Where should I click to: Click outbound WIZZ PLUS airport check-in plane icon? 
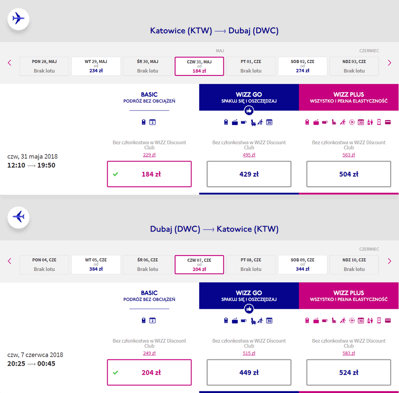tap(352, 122)
